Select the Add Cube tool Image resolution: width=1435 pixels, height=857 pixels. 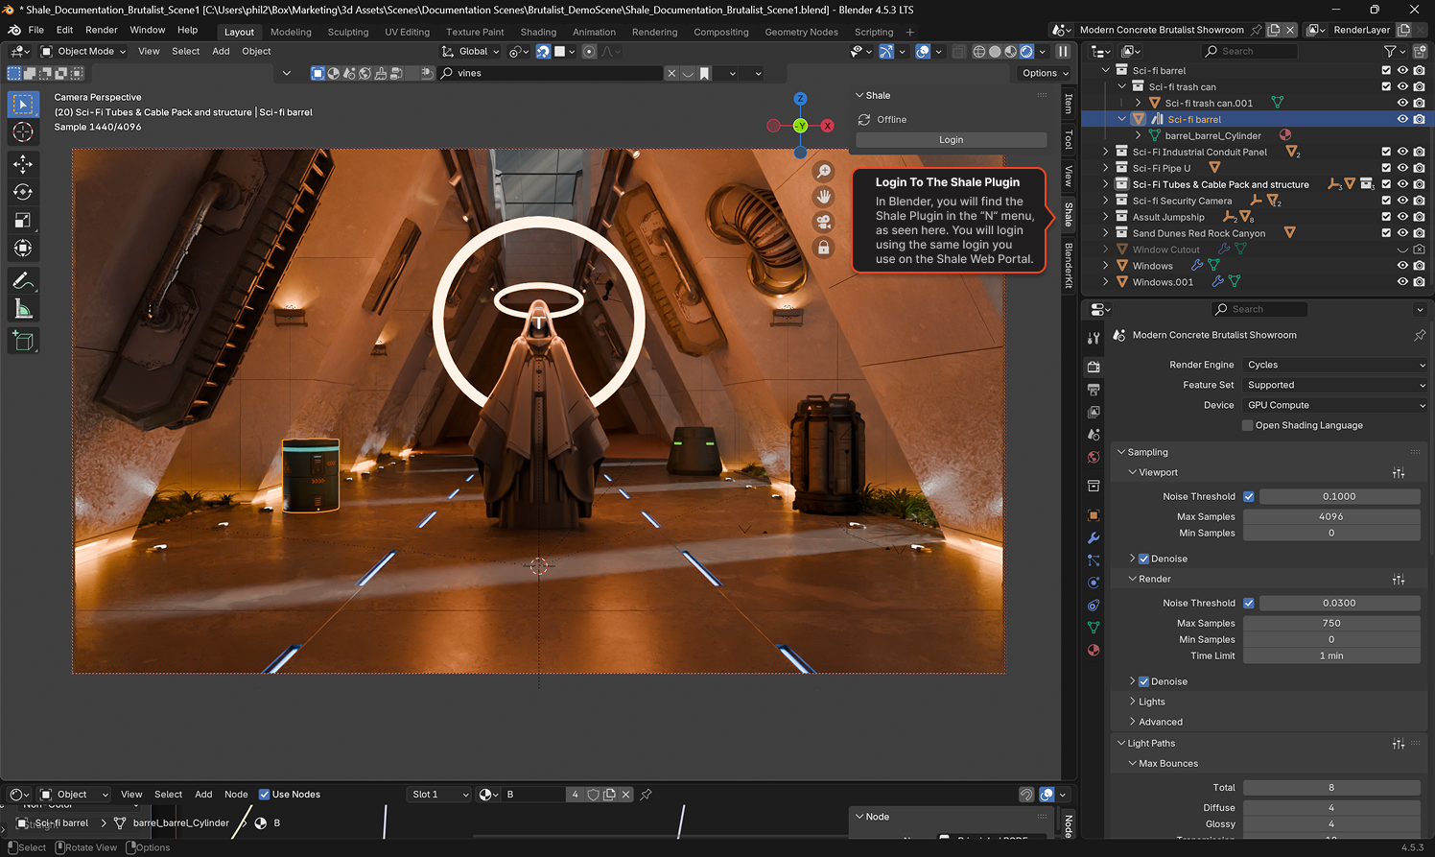click(x=23, y=341)
